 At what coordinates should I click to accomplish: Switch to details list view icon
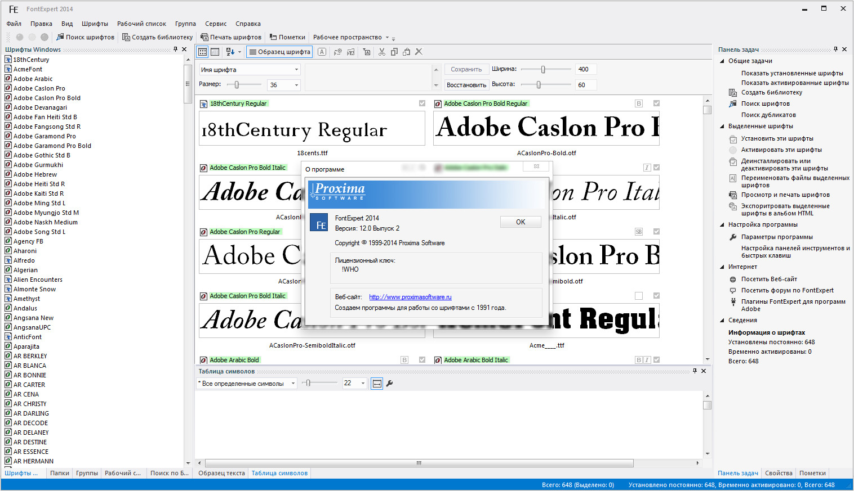point(215,52)
